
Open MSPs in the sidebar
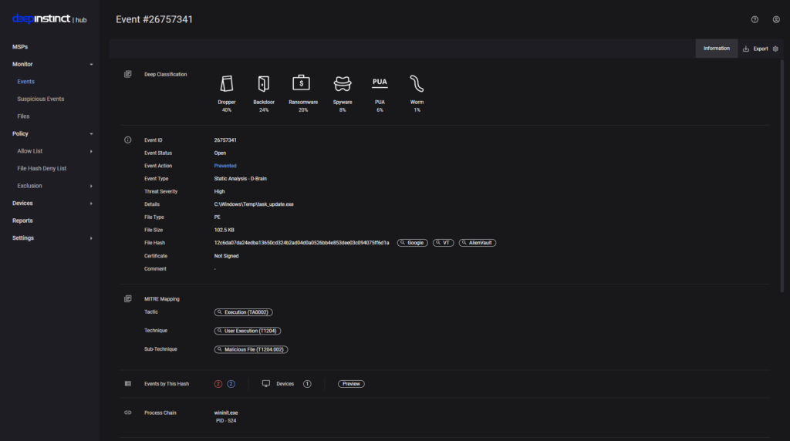tap(20, 47)
